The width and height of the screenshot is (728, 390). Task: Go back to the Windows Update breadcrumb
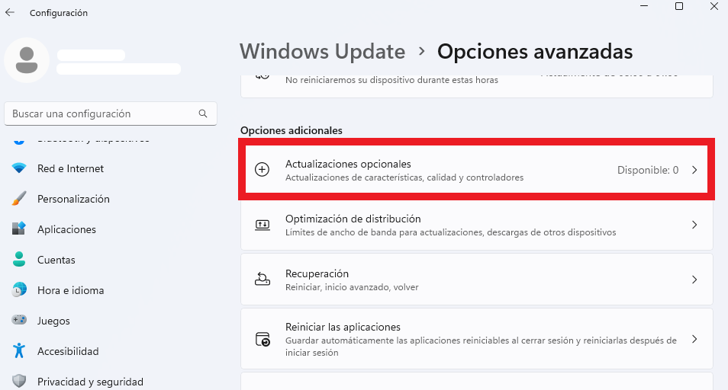pos(322,51)
